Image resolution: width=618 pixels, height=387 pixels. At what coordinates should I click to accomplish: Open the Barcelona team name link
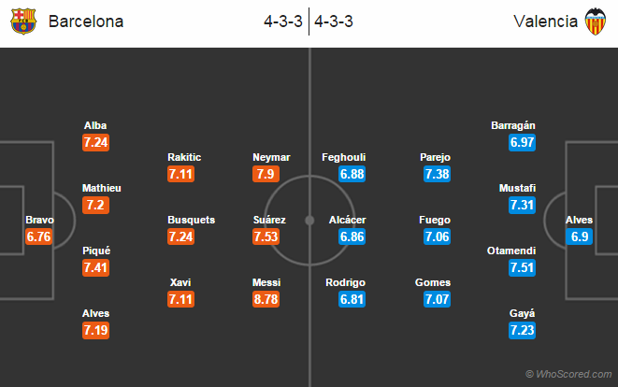click(x=86, y=21)
